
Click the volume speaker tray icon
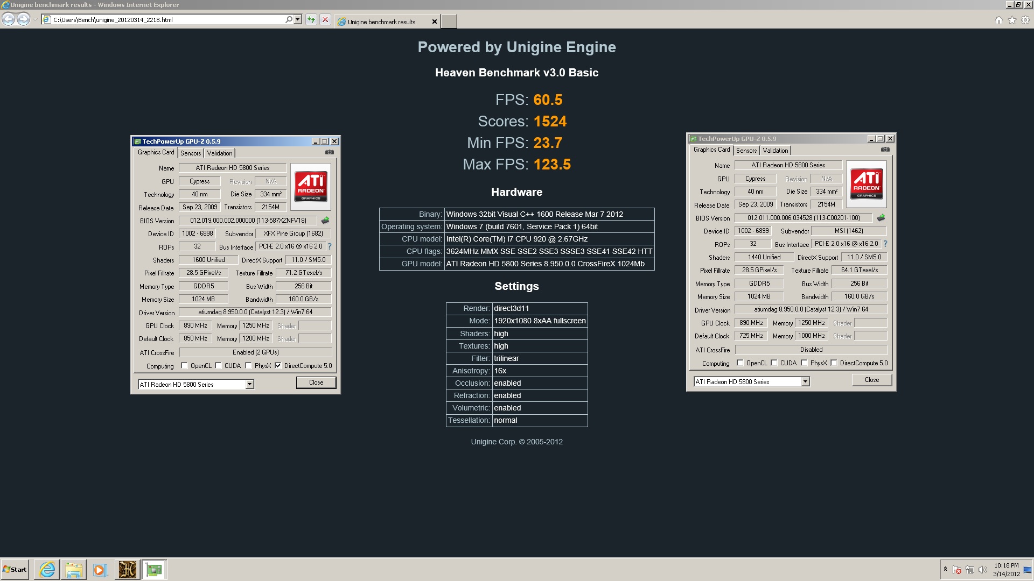click(982, 570)
